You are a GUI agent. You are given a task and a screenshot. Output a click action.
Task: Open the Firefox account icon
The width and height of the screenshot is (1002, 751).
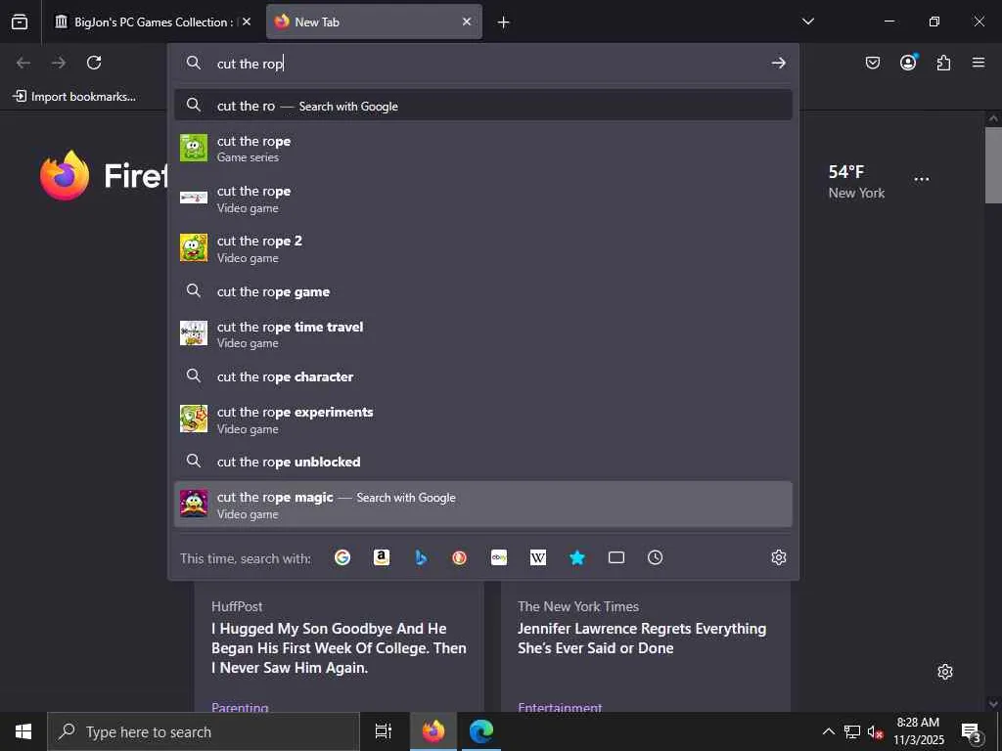[x=908, y=62]
